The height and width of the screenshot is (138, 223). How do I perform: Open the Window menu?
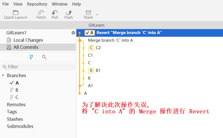coord(60,4)
